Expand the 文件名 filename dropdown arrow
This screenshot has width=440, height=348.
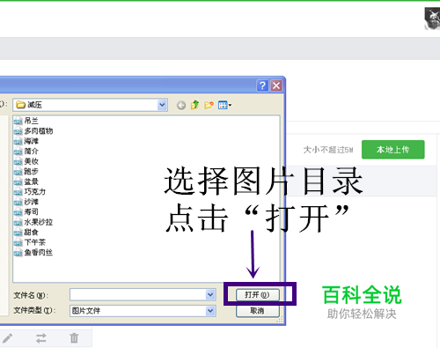coord(210,294)
